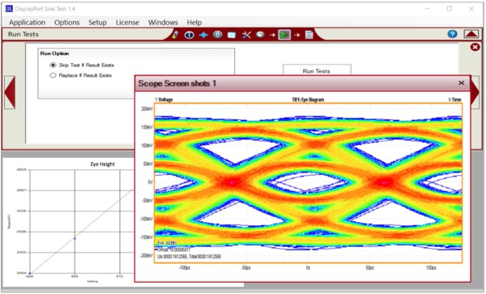This screenshot has width=486, height=294.
Task: Open the blue info icon
Action: [x=189, y=35]
